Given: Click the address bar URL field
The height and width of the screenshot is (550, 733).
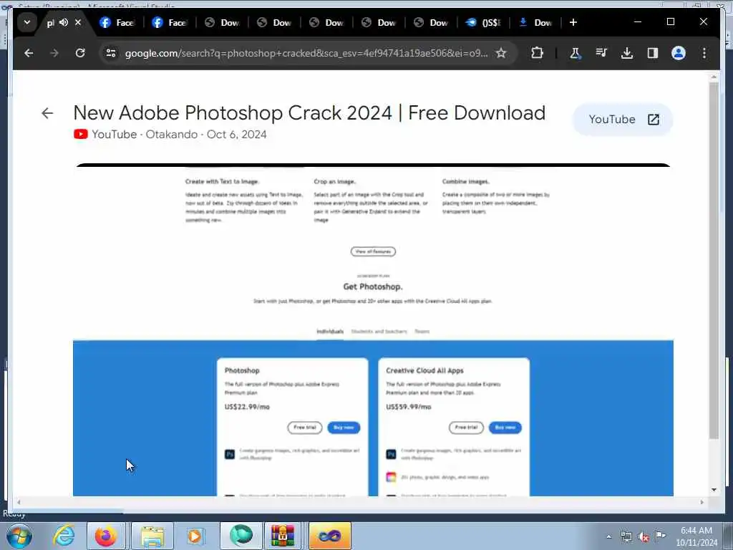Looking at the screenshot, I should (x=306, y=53).
